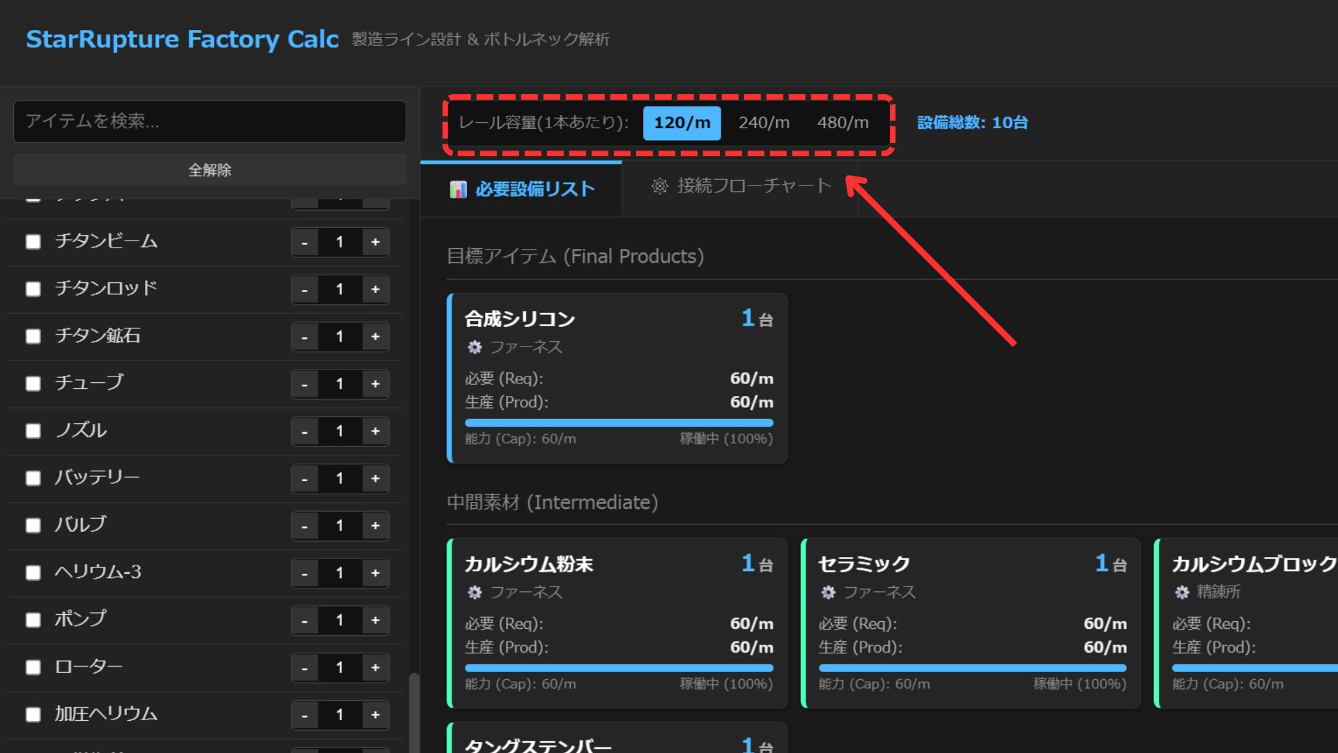
Task: Decrease バッテリー quantity with minus button
Action: click(x=305, y=479)
